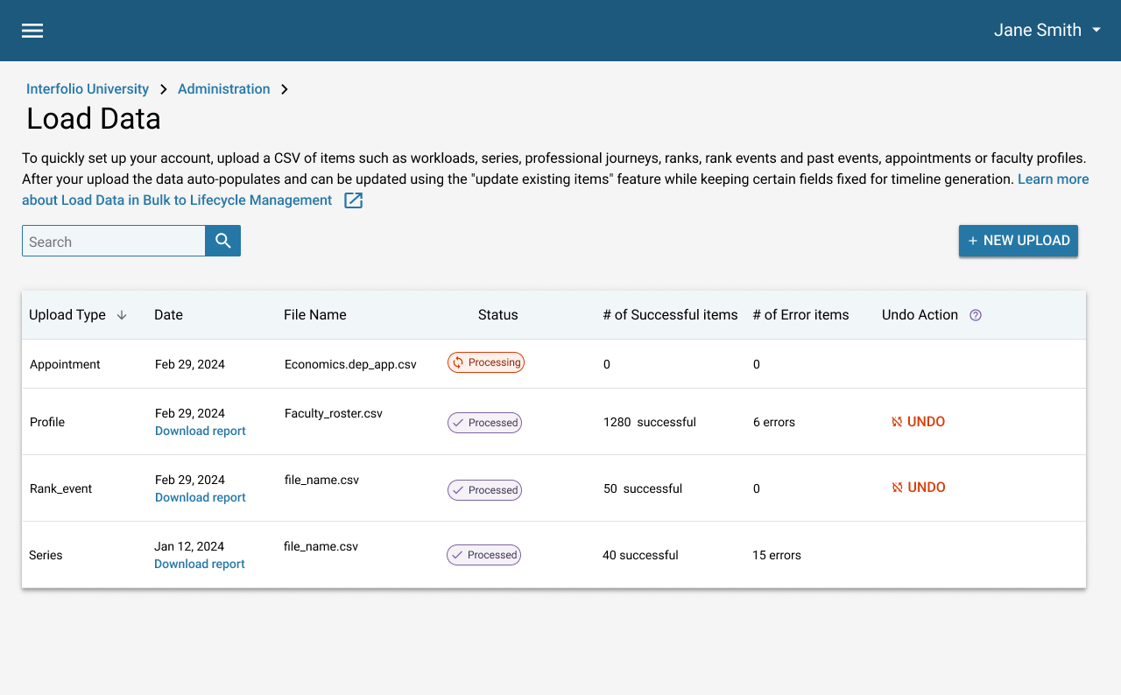1121x695 pixels.
Task: Click the Interfolio University breadcrumb
Action: (x=88, y=89)
